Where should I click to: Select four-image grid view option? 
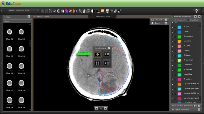click(97, 63)
